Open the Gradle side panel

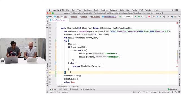180,44
